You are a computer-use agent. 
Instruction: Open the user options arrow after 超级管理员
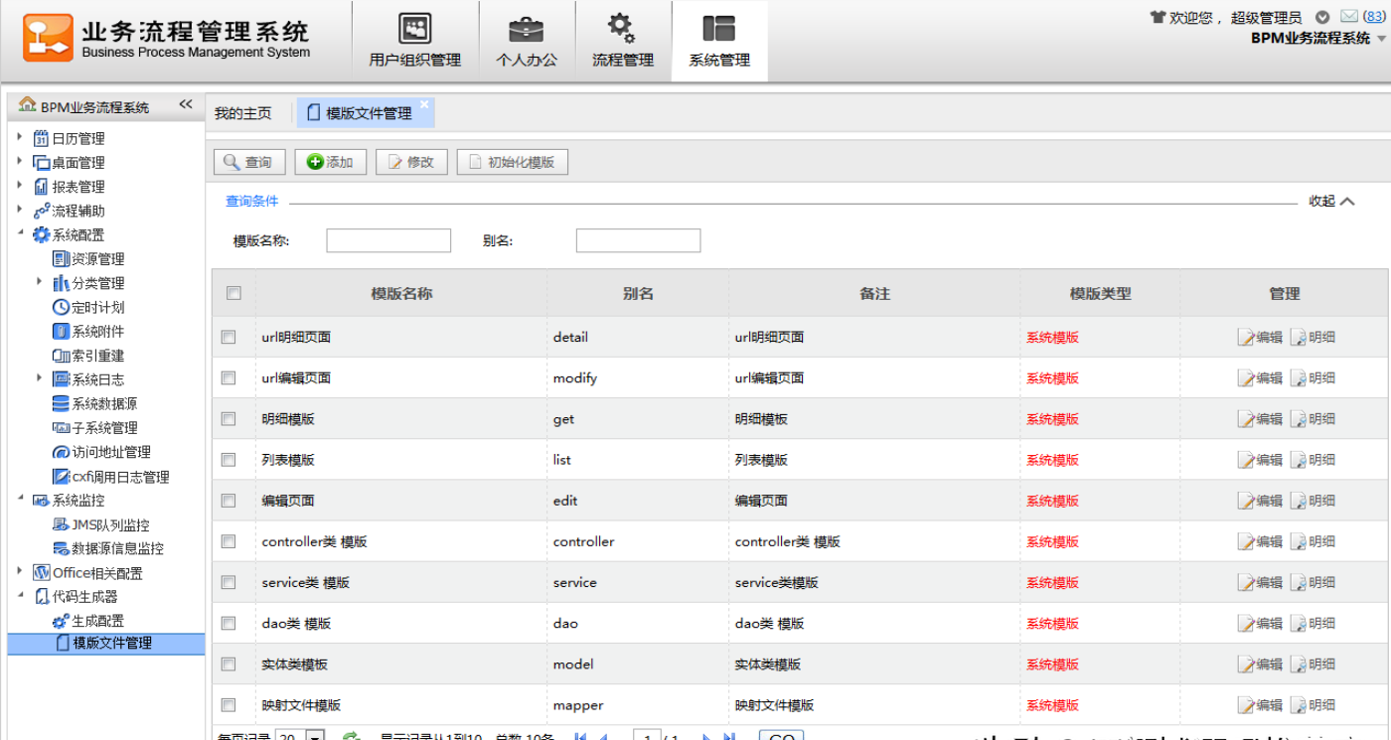[x=1322, y=17]
